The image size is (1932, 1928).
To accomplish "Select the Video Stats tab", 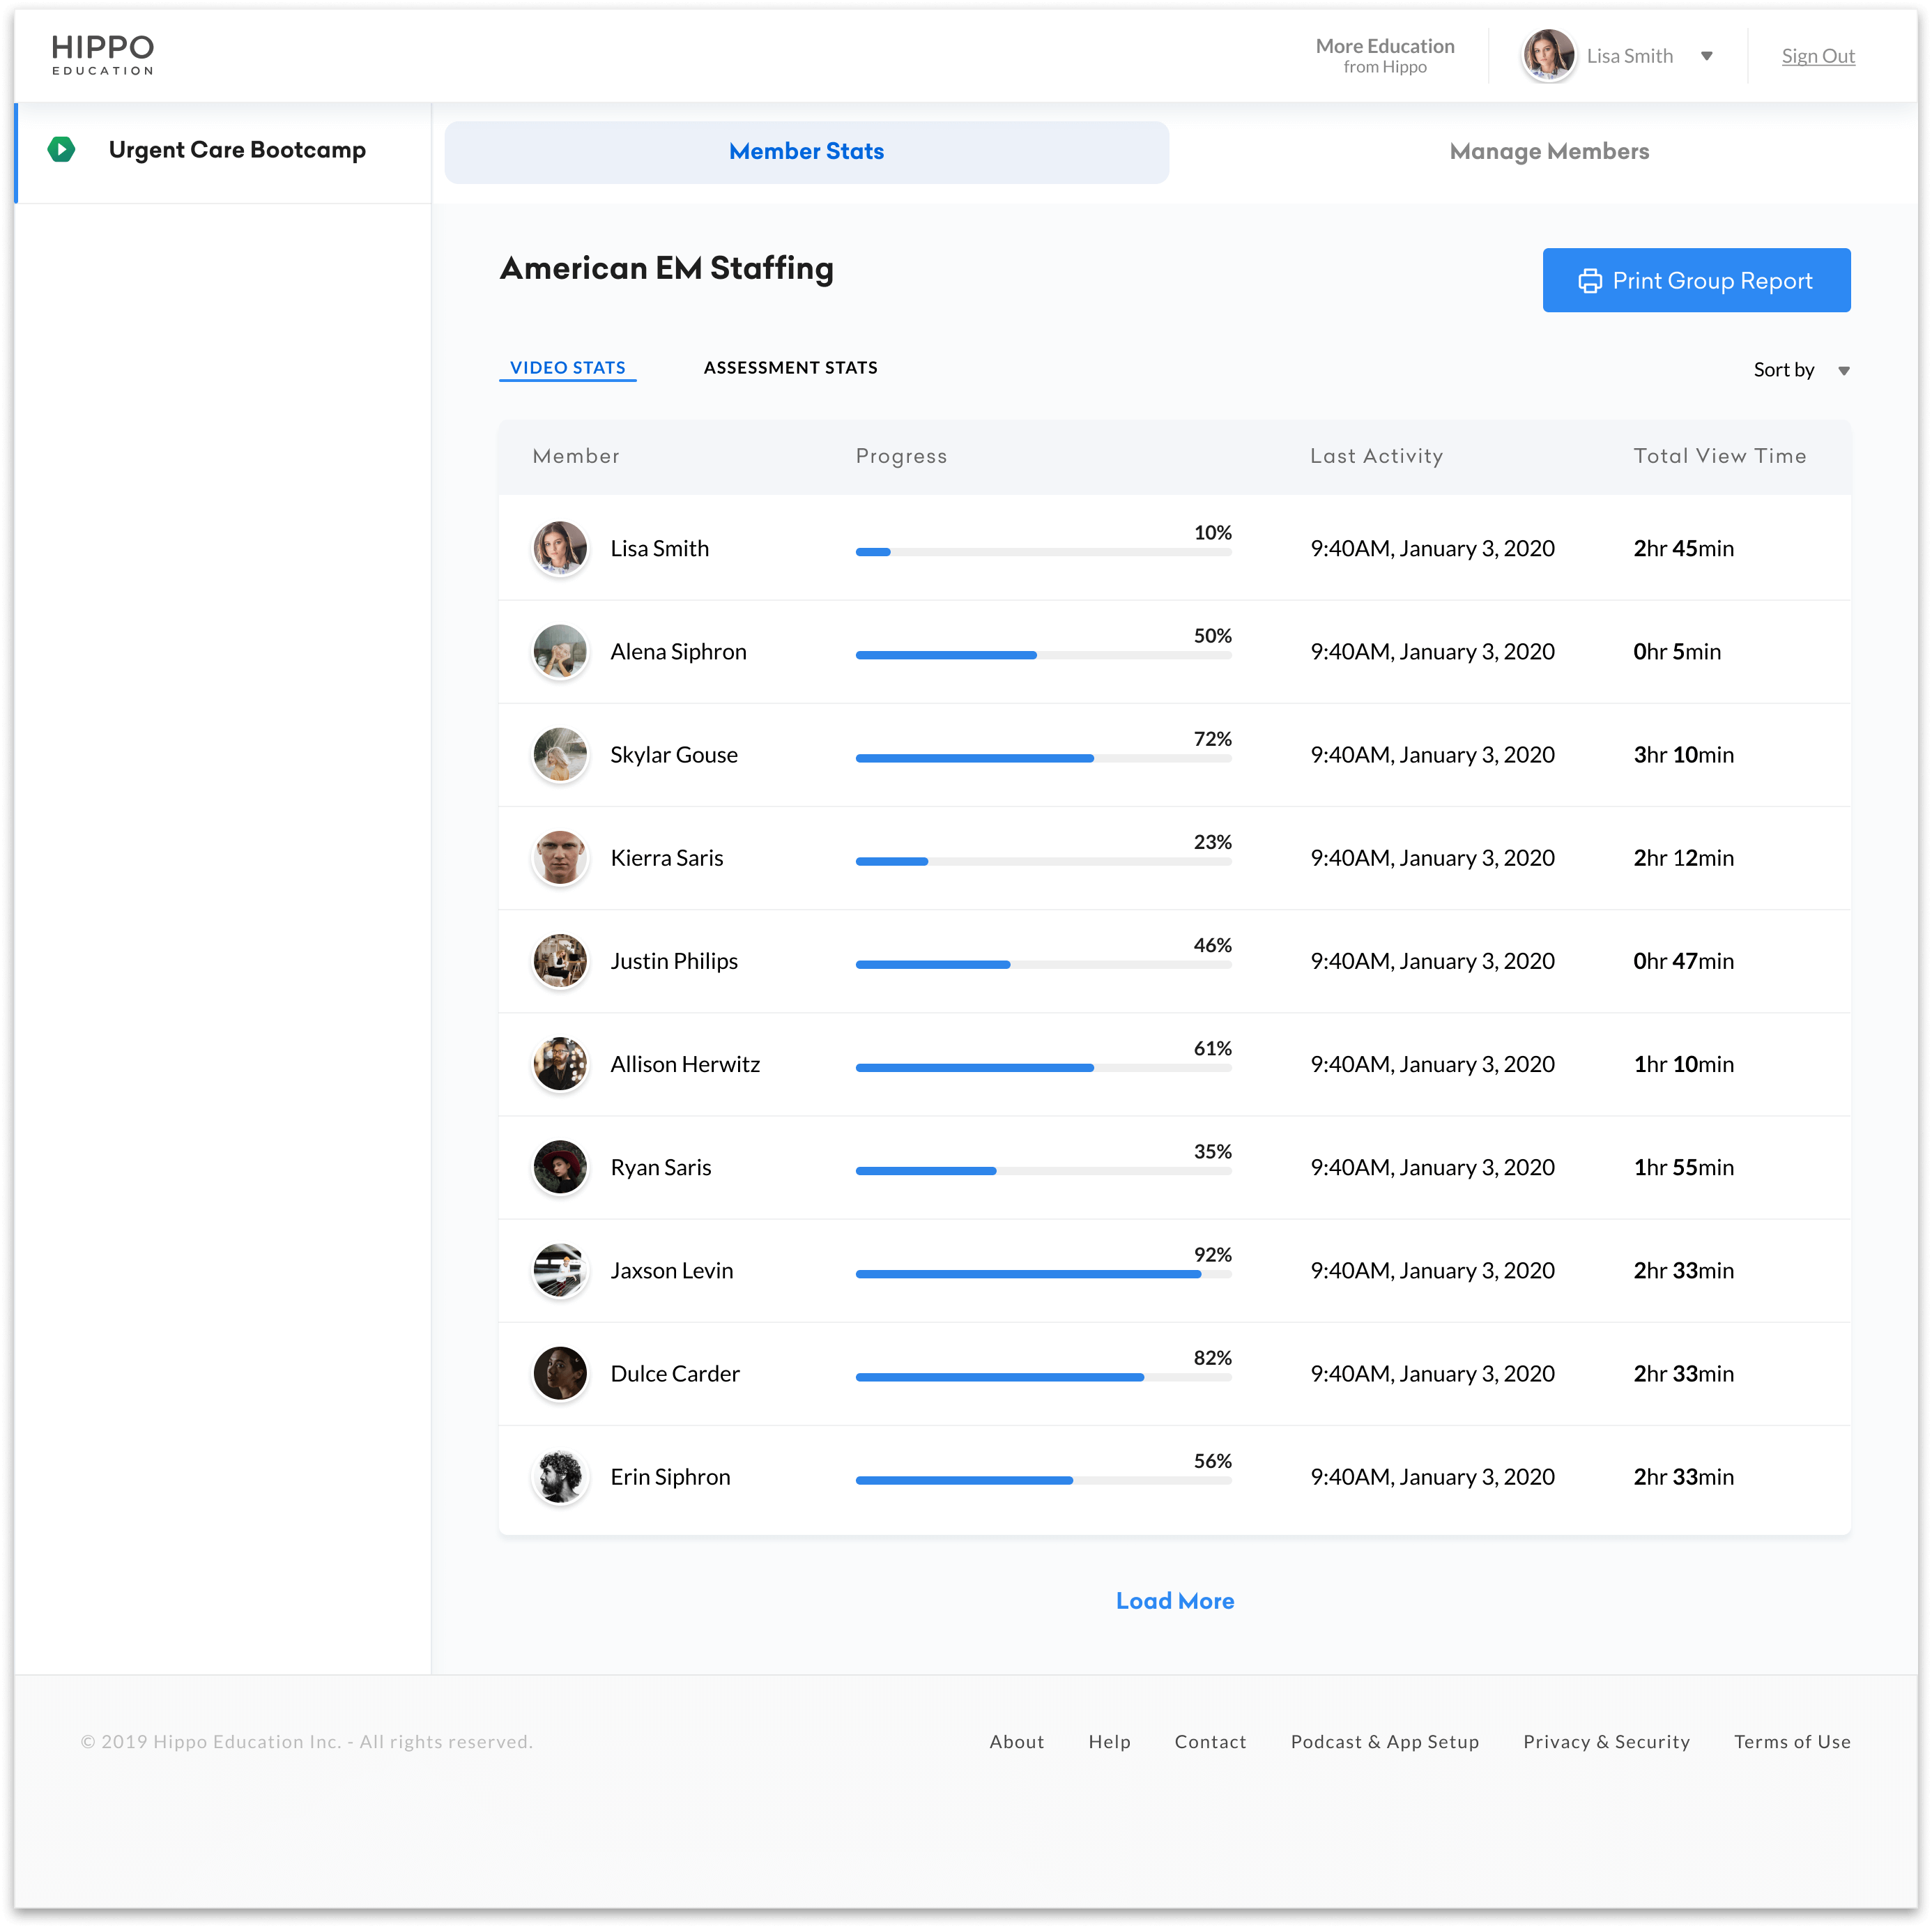I will (x=567, y=368).
